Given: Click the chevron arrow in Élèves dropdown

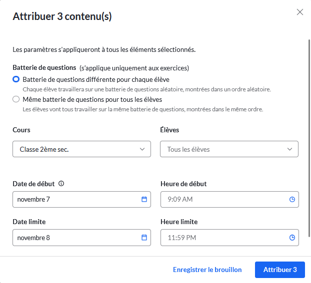Looking at the screenshot, I should [290, 149].
